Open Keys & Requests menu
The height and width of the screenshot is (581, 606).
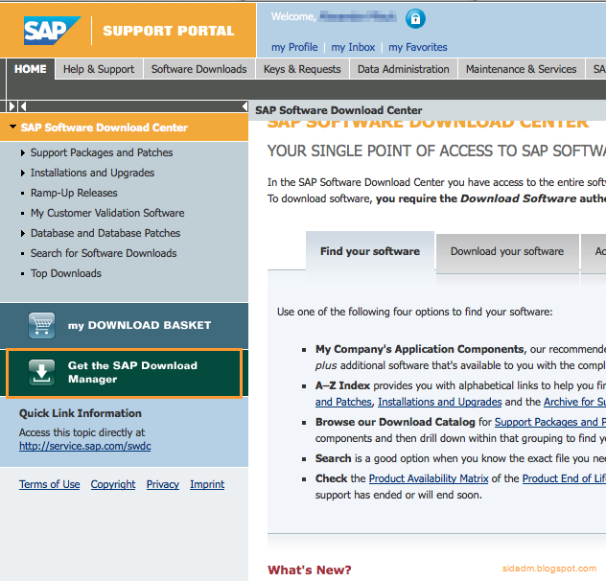(302, 69)
